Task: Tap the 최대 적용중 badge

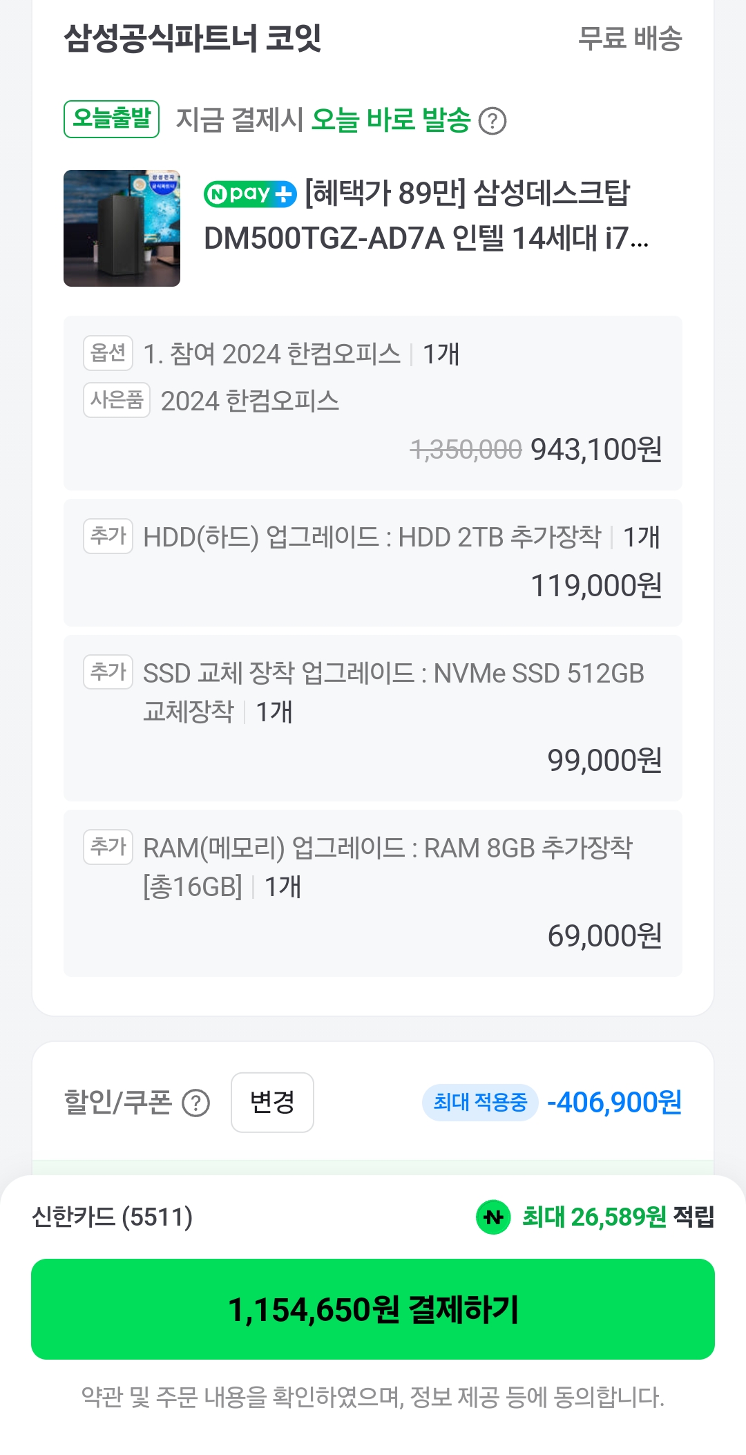Action: tap(480, 1102)
